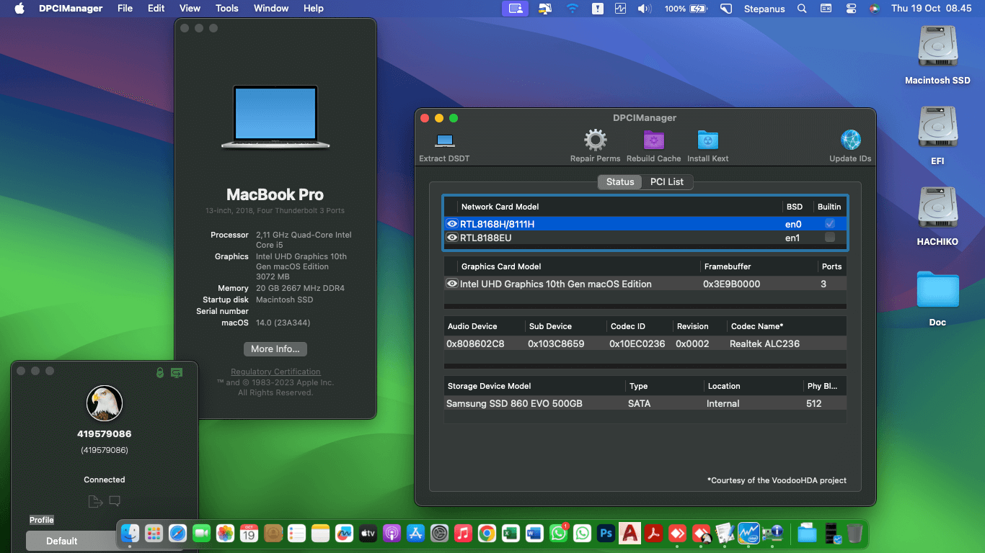Click eye icon beside RTL8188EU
The image size is (985, 553).
click(x=452, y=238)
